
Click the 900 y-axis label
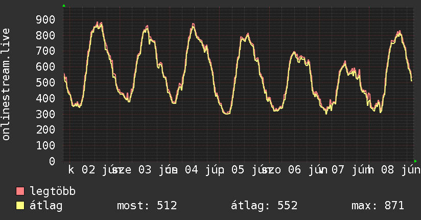pyautogui.click(x=45, y=19)
